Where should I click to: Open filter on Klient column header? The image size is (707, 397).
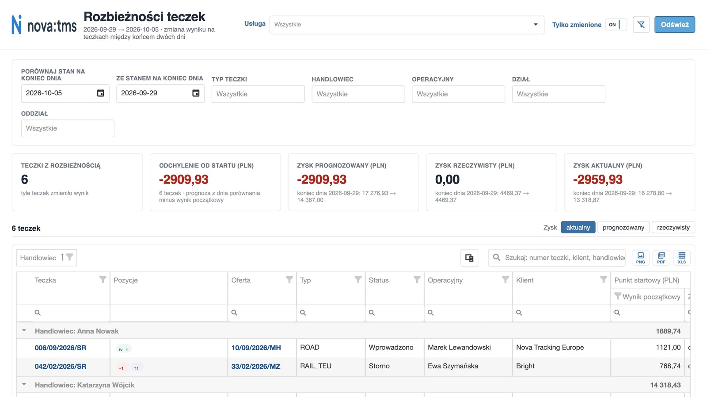[x=603, y=279]
